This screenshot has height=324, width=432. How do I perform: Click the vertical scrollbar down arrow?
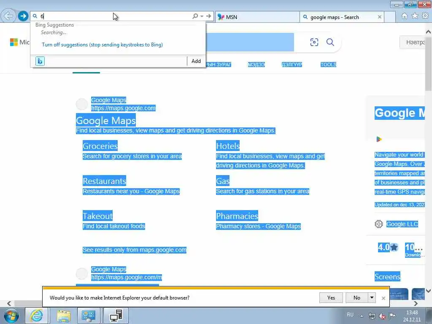pyautogui.click(x=428, y=291)
